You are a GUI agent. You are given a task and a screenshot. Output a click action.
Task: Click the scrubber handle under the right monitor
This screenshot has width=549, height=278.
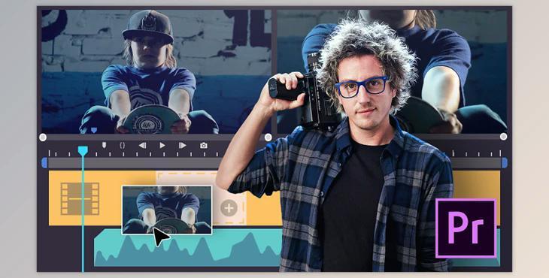click(x=503, y=137)
